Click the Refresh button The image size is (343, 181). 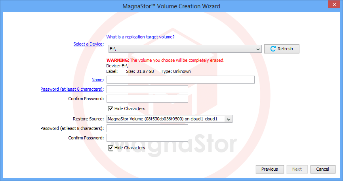click(x=282, y=49)
